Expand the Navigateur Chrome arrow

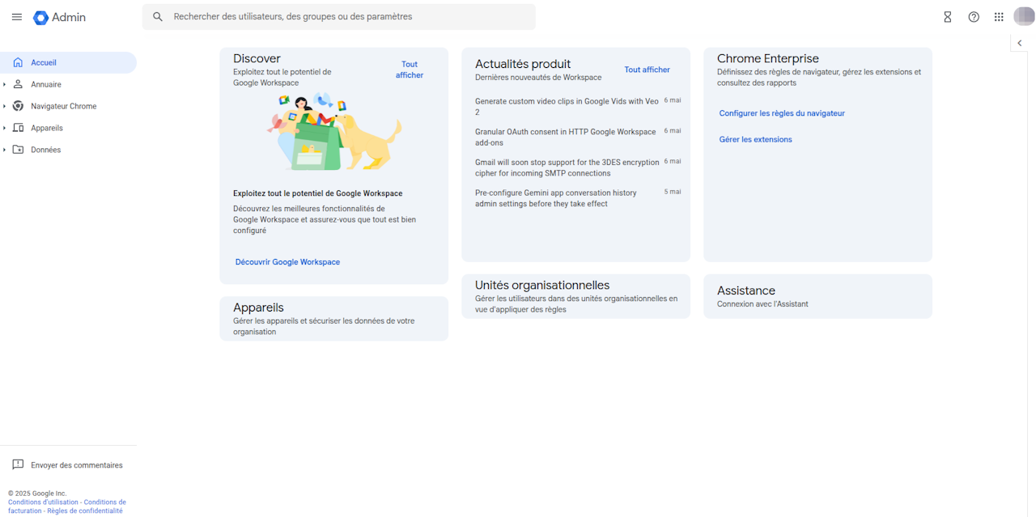tap(5, 106)
